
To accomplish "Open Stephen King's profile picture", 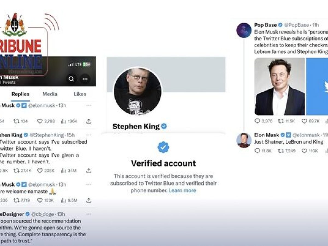I will (137, 91).
